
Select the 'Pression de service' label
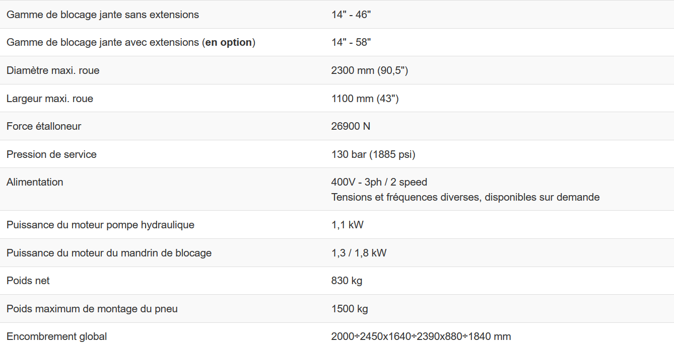coord(51,154)
